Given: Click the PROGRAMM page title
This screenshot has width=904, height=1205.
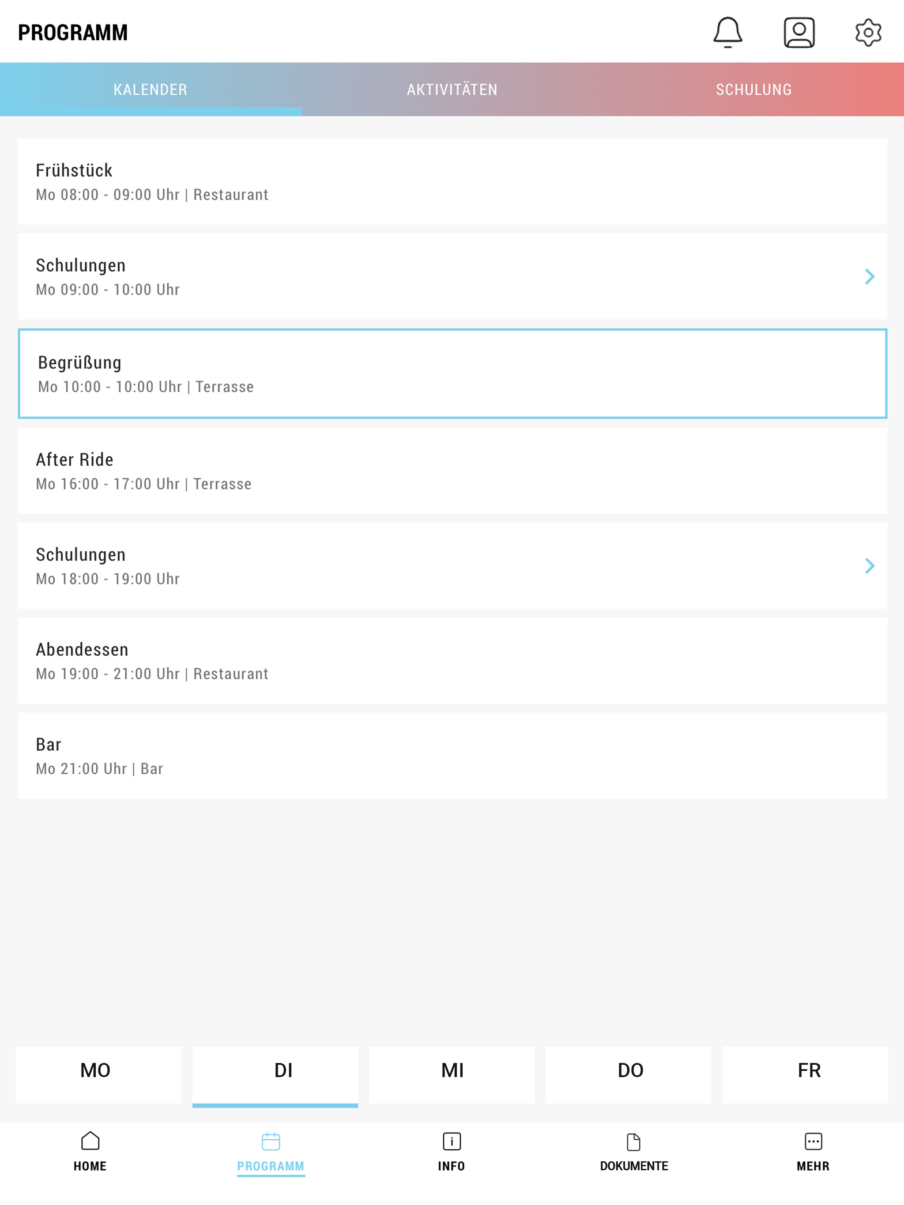Looking at the screenshot, I should coord(72,33).
